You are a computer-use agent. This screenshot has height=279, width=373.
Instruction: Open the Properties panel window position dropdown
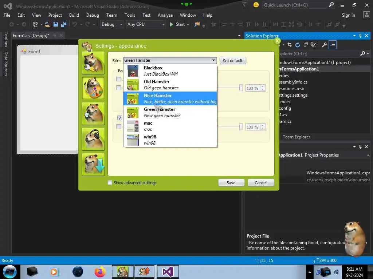tap(354, 147)
